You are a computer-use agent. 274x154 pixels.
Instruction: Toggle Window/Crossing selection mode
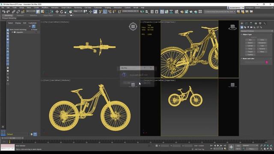(x=51, y=12)
